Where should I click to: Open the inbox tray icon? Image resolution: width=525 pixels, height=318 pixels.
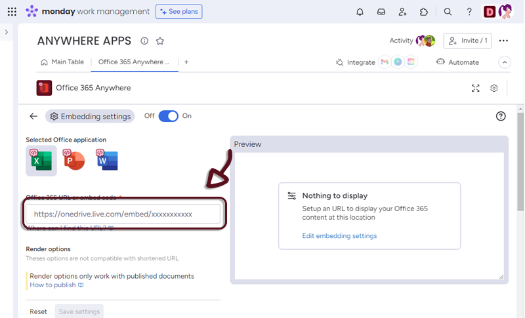pos(381,12)
